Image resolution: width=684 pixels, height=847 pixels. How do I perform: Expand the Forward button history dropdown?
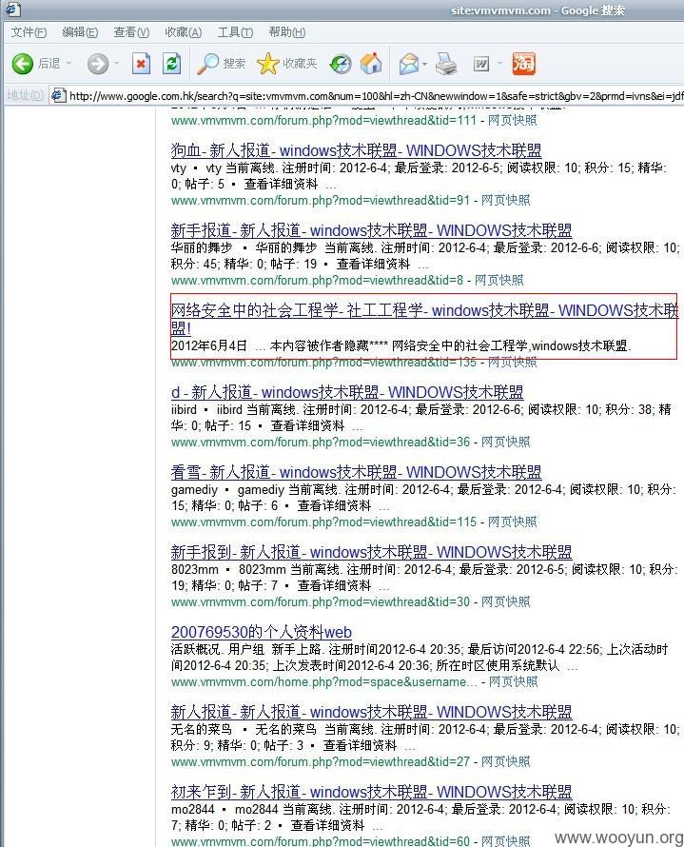point(117,64)
